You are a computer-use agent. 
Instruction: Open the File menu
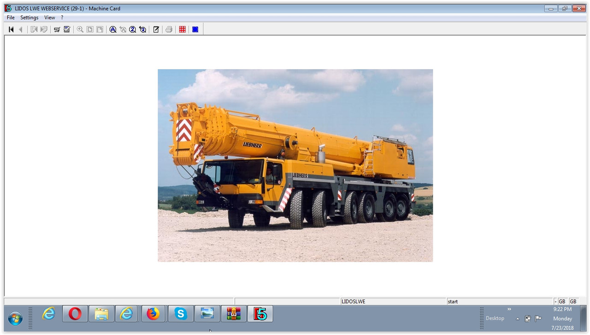coord(11,18)
